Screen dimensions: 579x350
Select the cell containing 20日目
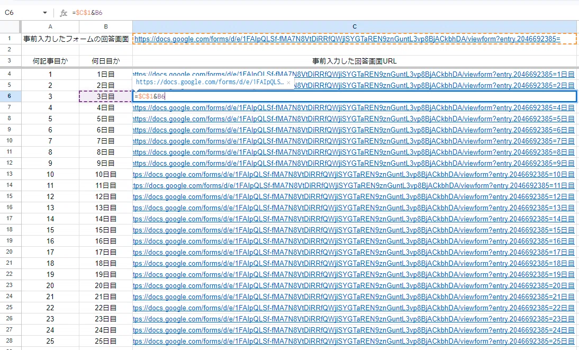pos(106,285)
